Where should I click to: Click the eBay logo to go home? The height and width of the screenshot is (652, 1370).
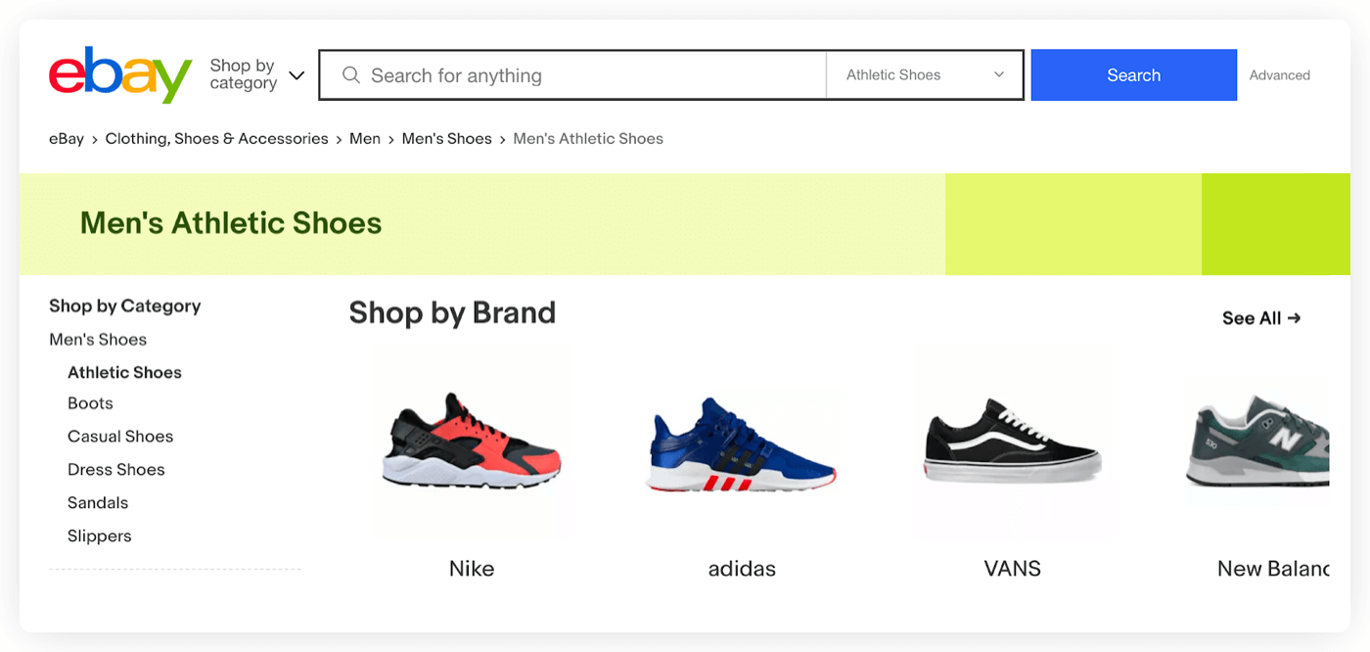(119, 74)
